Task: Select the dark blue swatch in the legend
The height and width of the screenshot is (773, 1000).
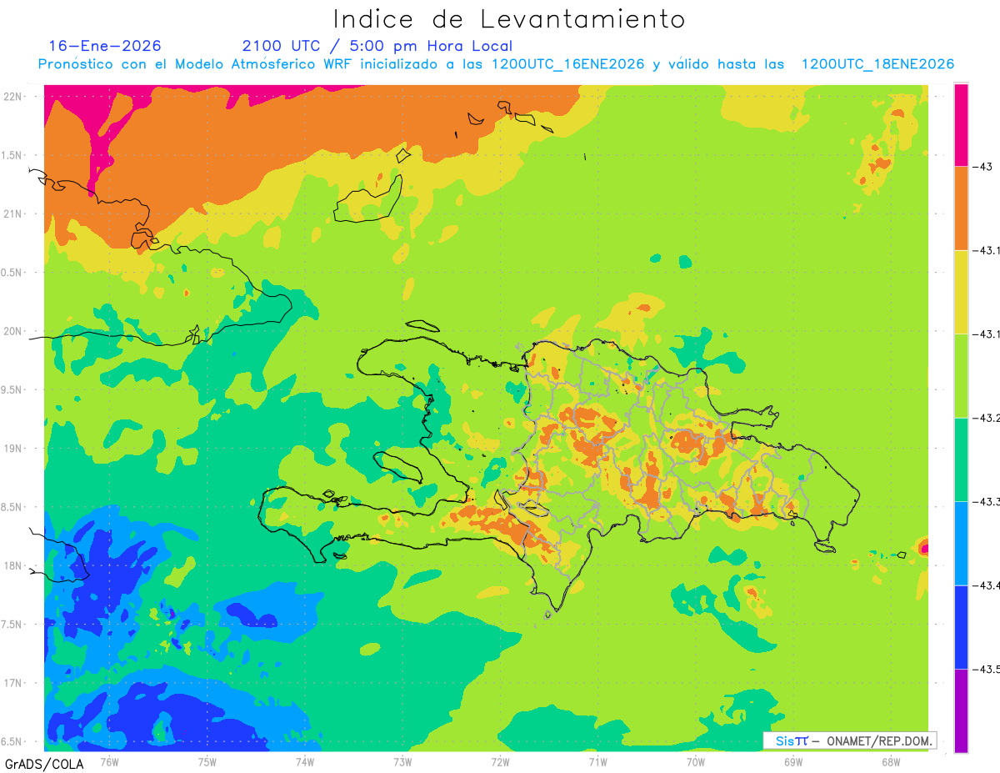Action: (x=961, y=627)
